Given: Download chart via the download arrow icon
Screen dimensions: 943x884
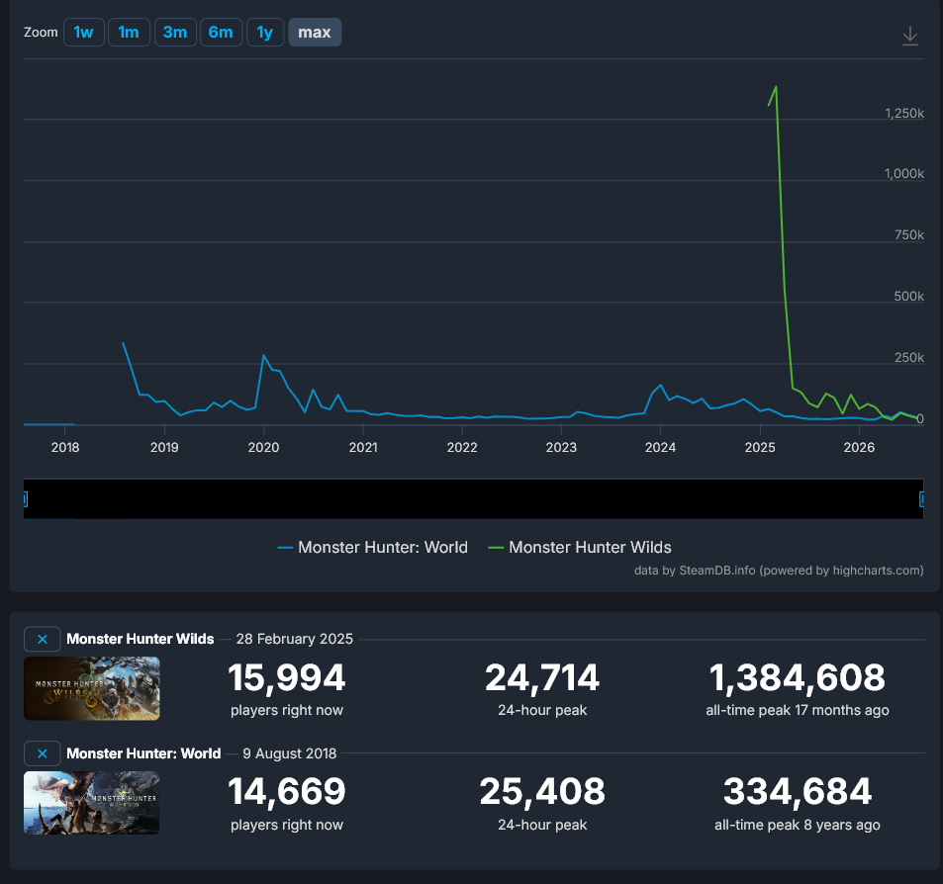Looking at the screenshot, I should coord(910,36).
